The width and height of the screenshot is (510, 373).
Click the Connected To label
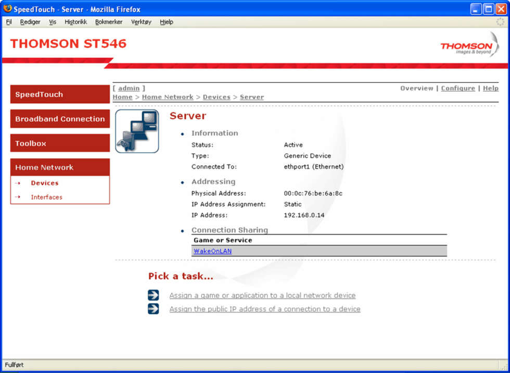214,167
